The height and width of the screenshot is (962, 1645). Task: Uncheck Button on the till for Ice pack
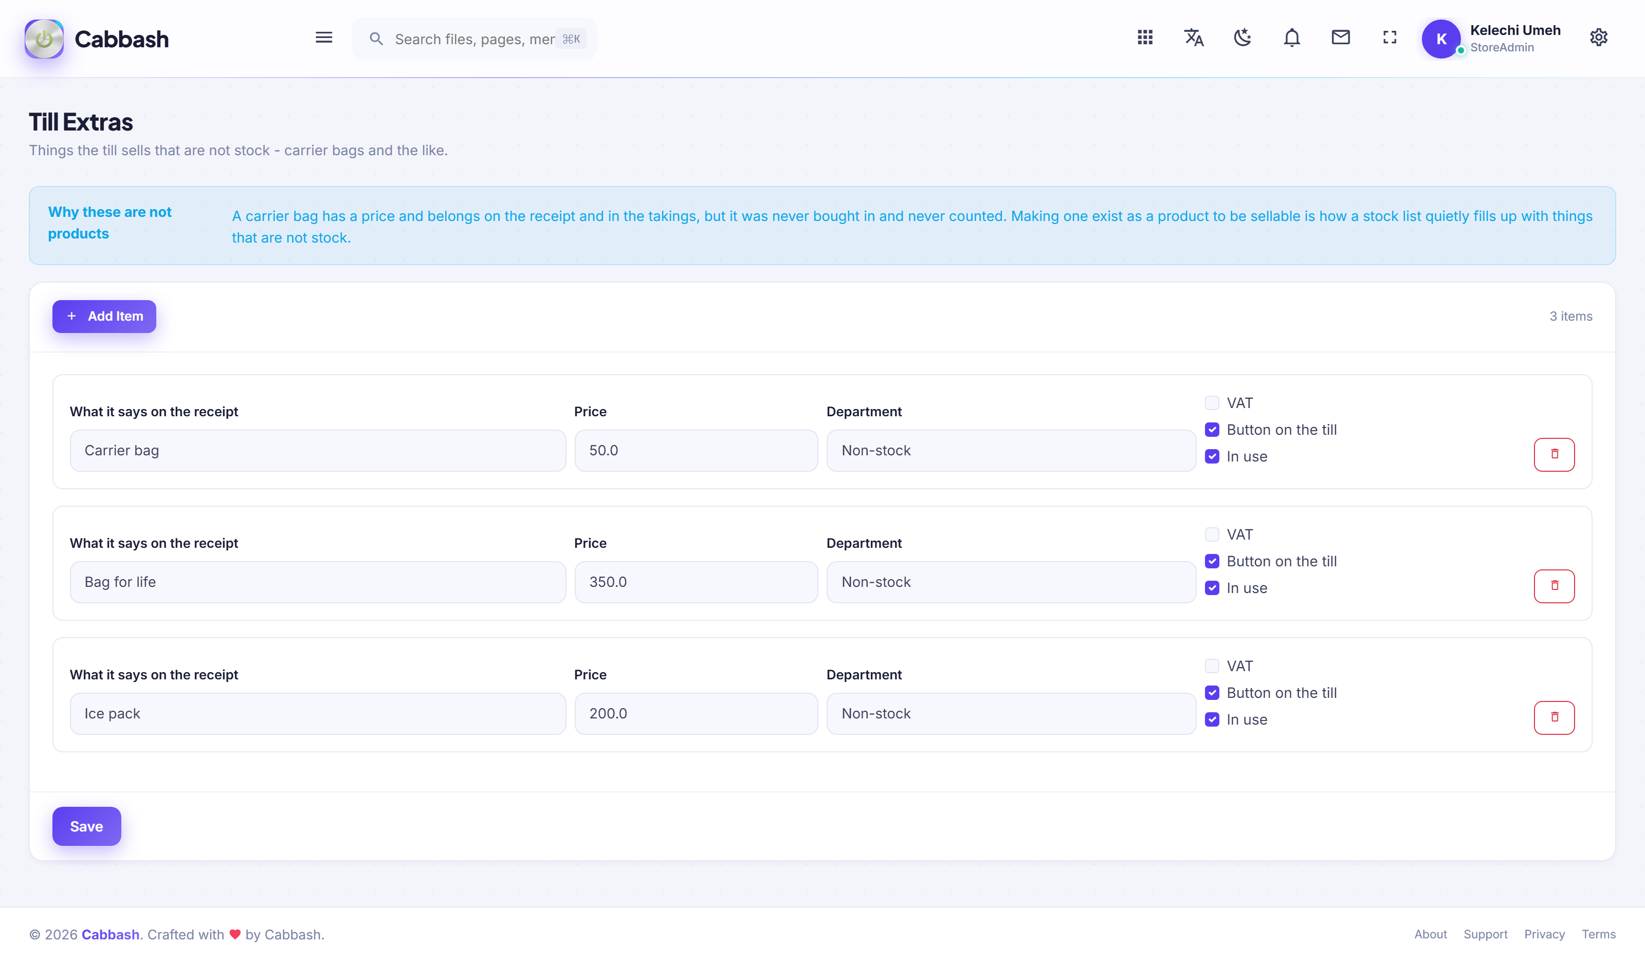(1212, 692)
